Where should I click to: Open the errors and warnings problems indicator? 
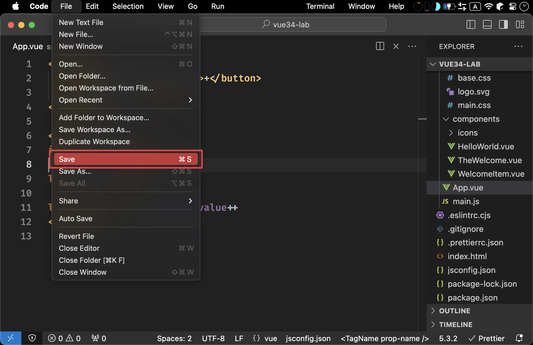64,338
